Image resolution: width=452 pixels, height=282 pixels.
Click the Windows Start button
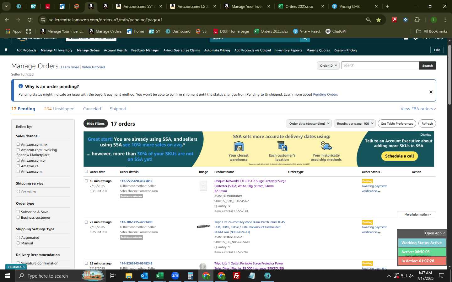pos(8,276)
